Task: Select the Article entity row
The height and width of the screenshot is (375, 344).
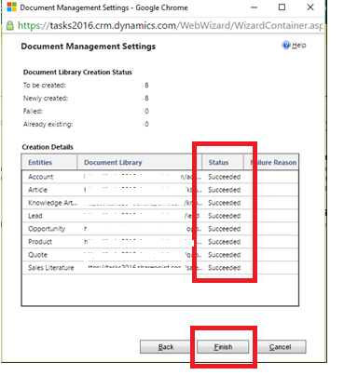Action: coord(160,190)
